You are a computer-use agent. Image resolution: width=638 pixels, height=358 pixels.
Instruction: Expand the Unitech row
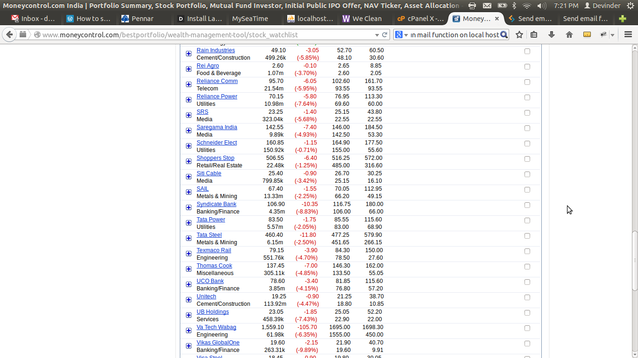189,300
